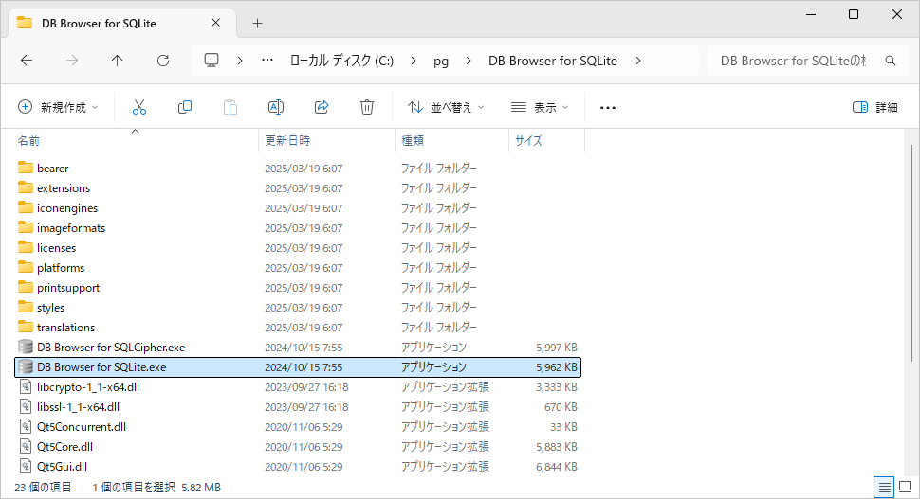The width and height of the screenshot is (920, 499).
Task: Select the styles folder
Action: [50, 308]
